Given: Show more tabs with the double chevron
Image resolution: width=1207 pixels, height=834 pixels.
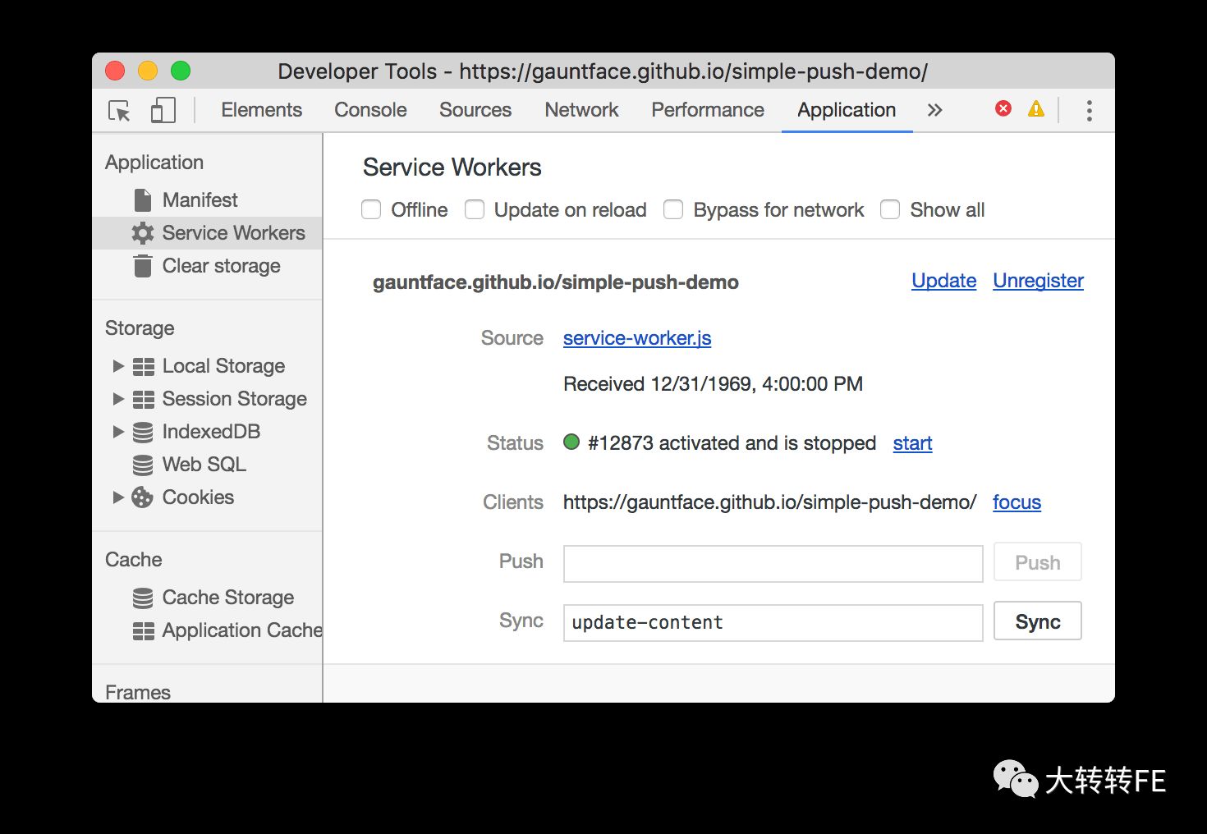Looking at the screenshot, I should coord(934,110).
